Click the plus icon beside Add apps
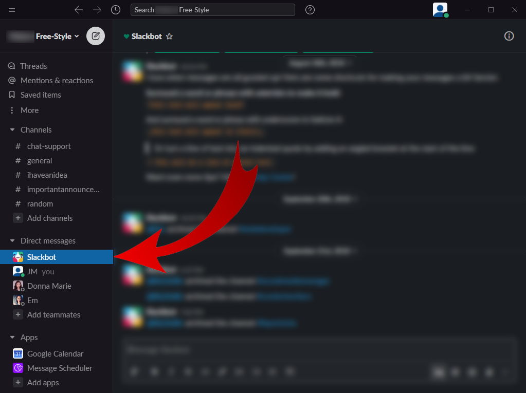The height and width of the screenshot is (393, 526). [x=18, y=382]
